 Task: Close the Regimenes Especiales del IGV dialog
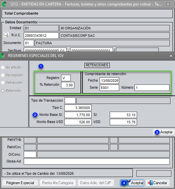tap(171, 56)
